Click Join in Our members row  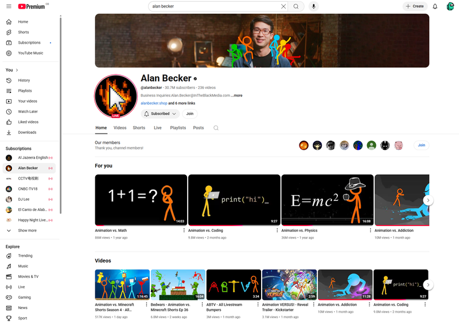coord(422,145)
